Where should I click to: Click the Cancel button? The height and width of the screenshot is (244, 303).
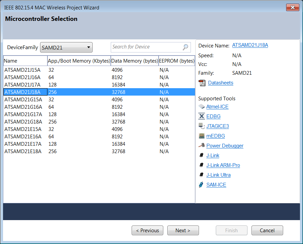click(267, 231)
